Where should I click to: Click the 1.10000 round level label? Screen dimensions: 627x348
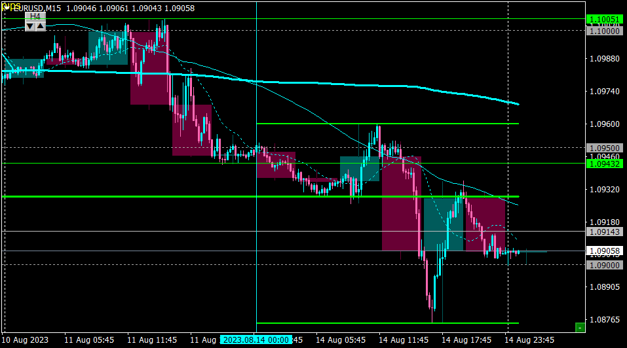(605, 31)
